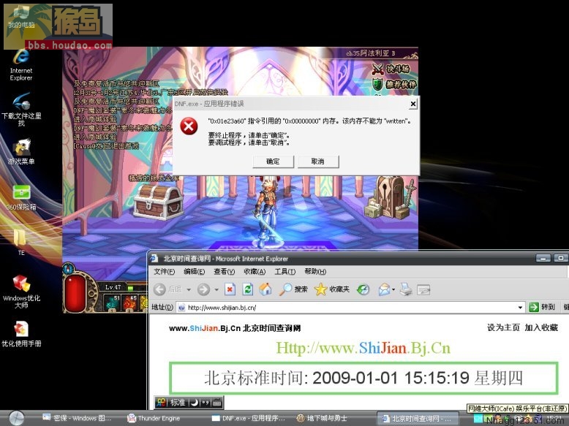Click the IE Stop loading icon
The height and width of the screenshot is (426, 569).
point(230,289)
